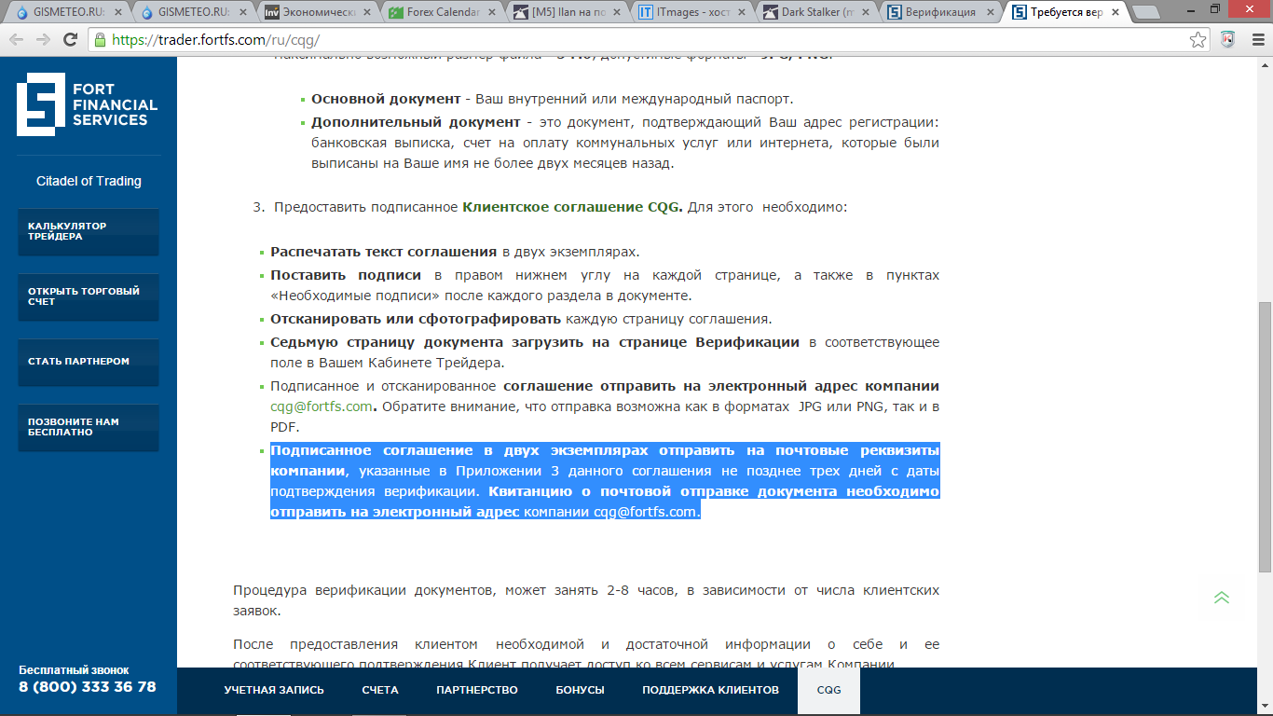Go back to the previous page
Screen dimensions: 1273x716
coord(18,40)
